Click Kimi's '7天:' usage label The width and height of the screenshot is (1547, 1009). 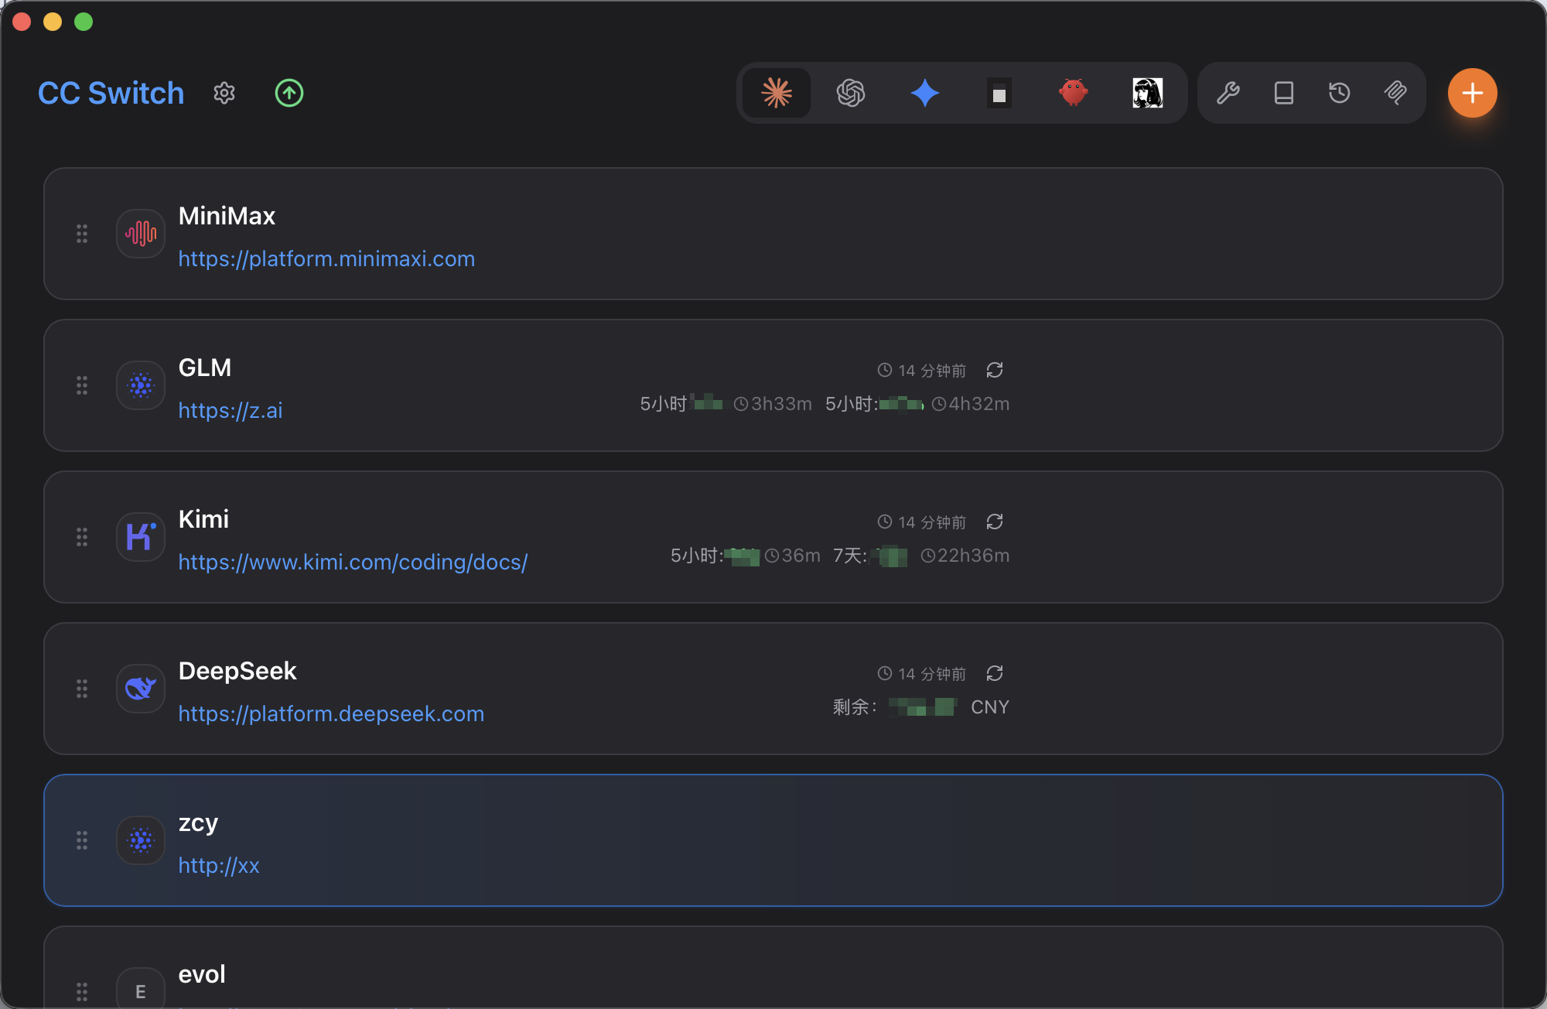pyautogui.click(x=850, y=556)
